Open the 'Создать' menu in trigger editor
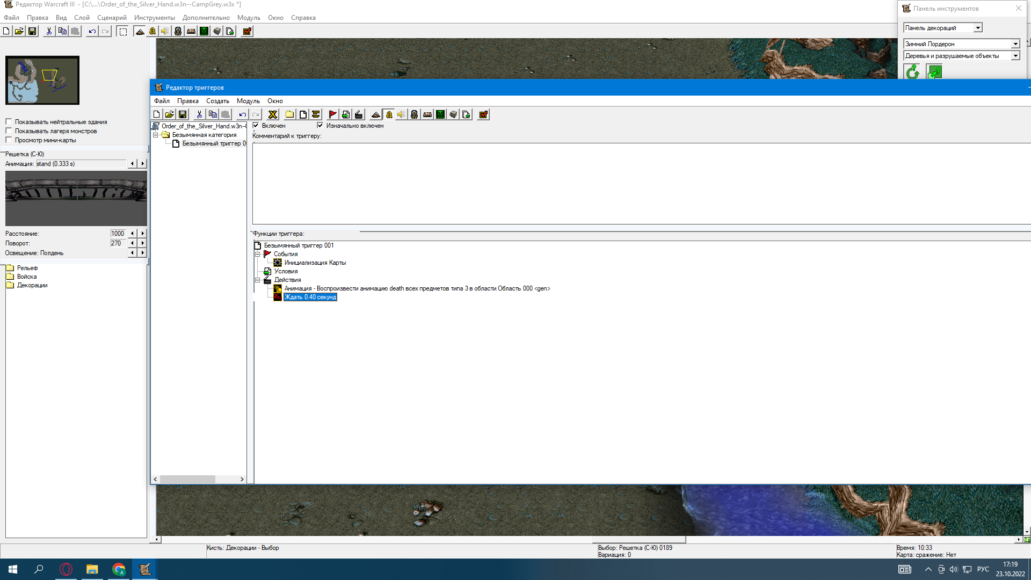Screen dimensions: 1031x580 pos(217,101)
